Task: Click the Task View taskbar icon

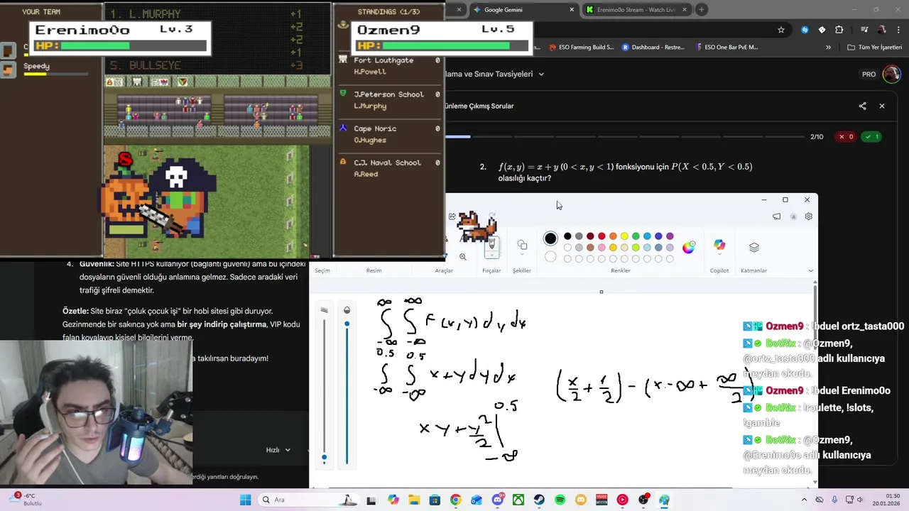Action: click(x=371, y=500)
